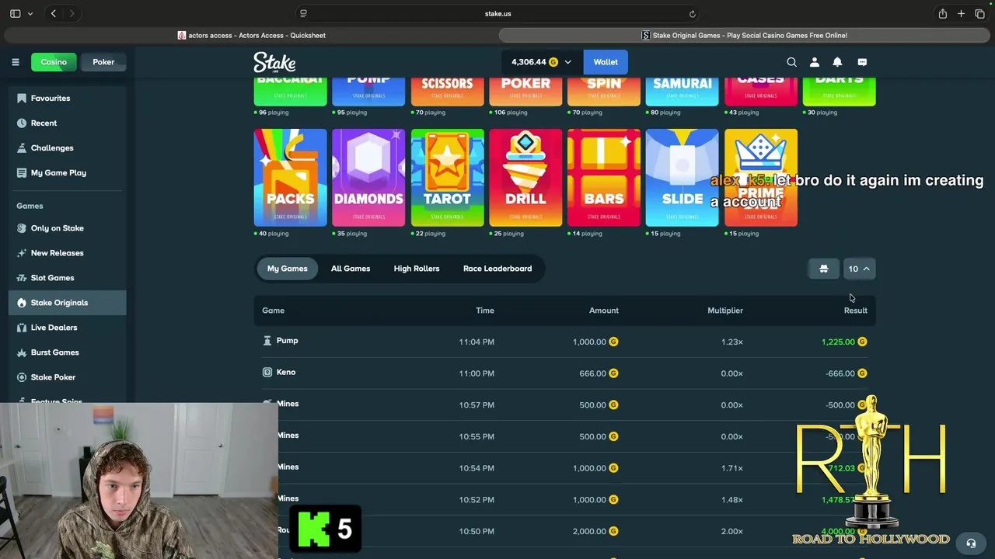Open Stake Originals category
The height and width of the screenshot is (559, 995).
coord(68,303)
